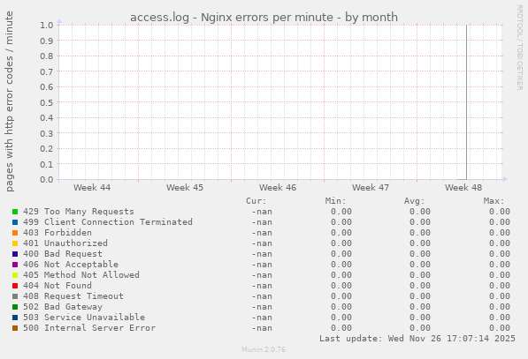Click the 'Cur:' column header

click(x=256, y=201)
